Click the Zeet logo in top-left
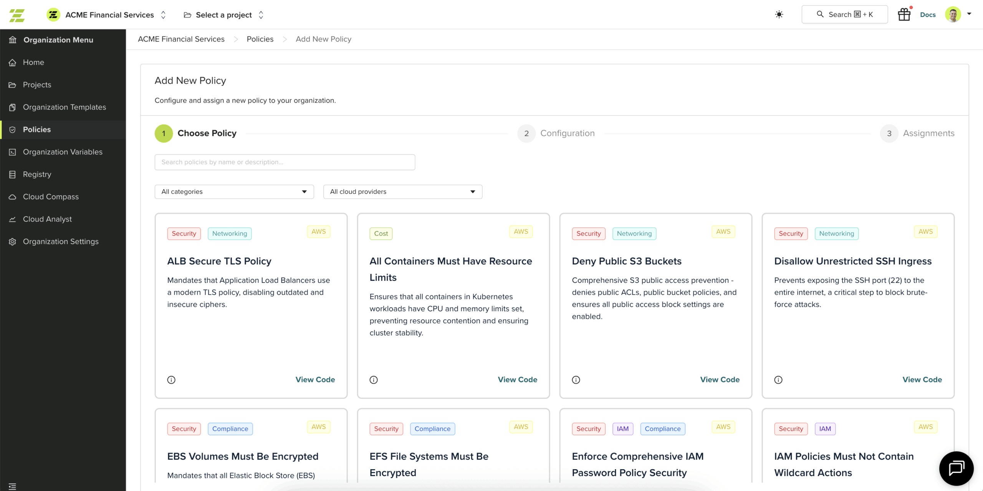983x491 pixels. 17,15
